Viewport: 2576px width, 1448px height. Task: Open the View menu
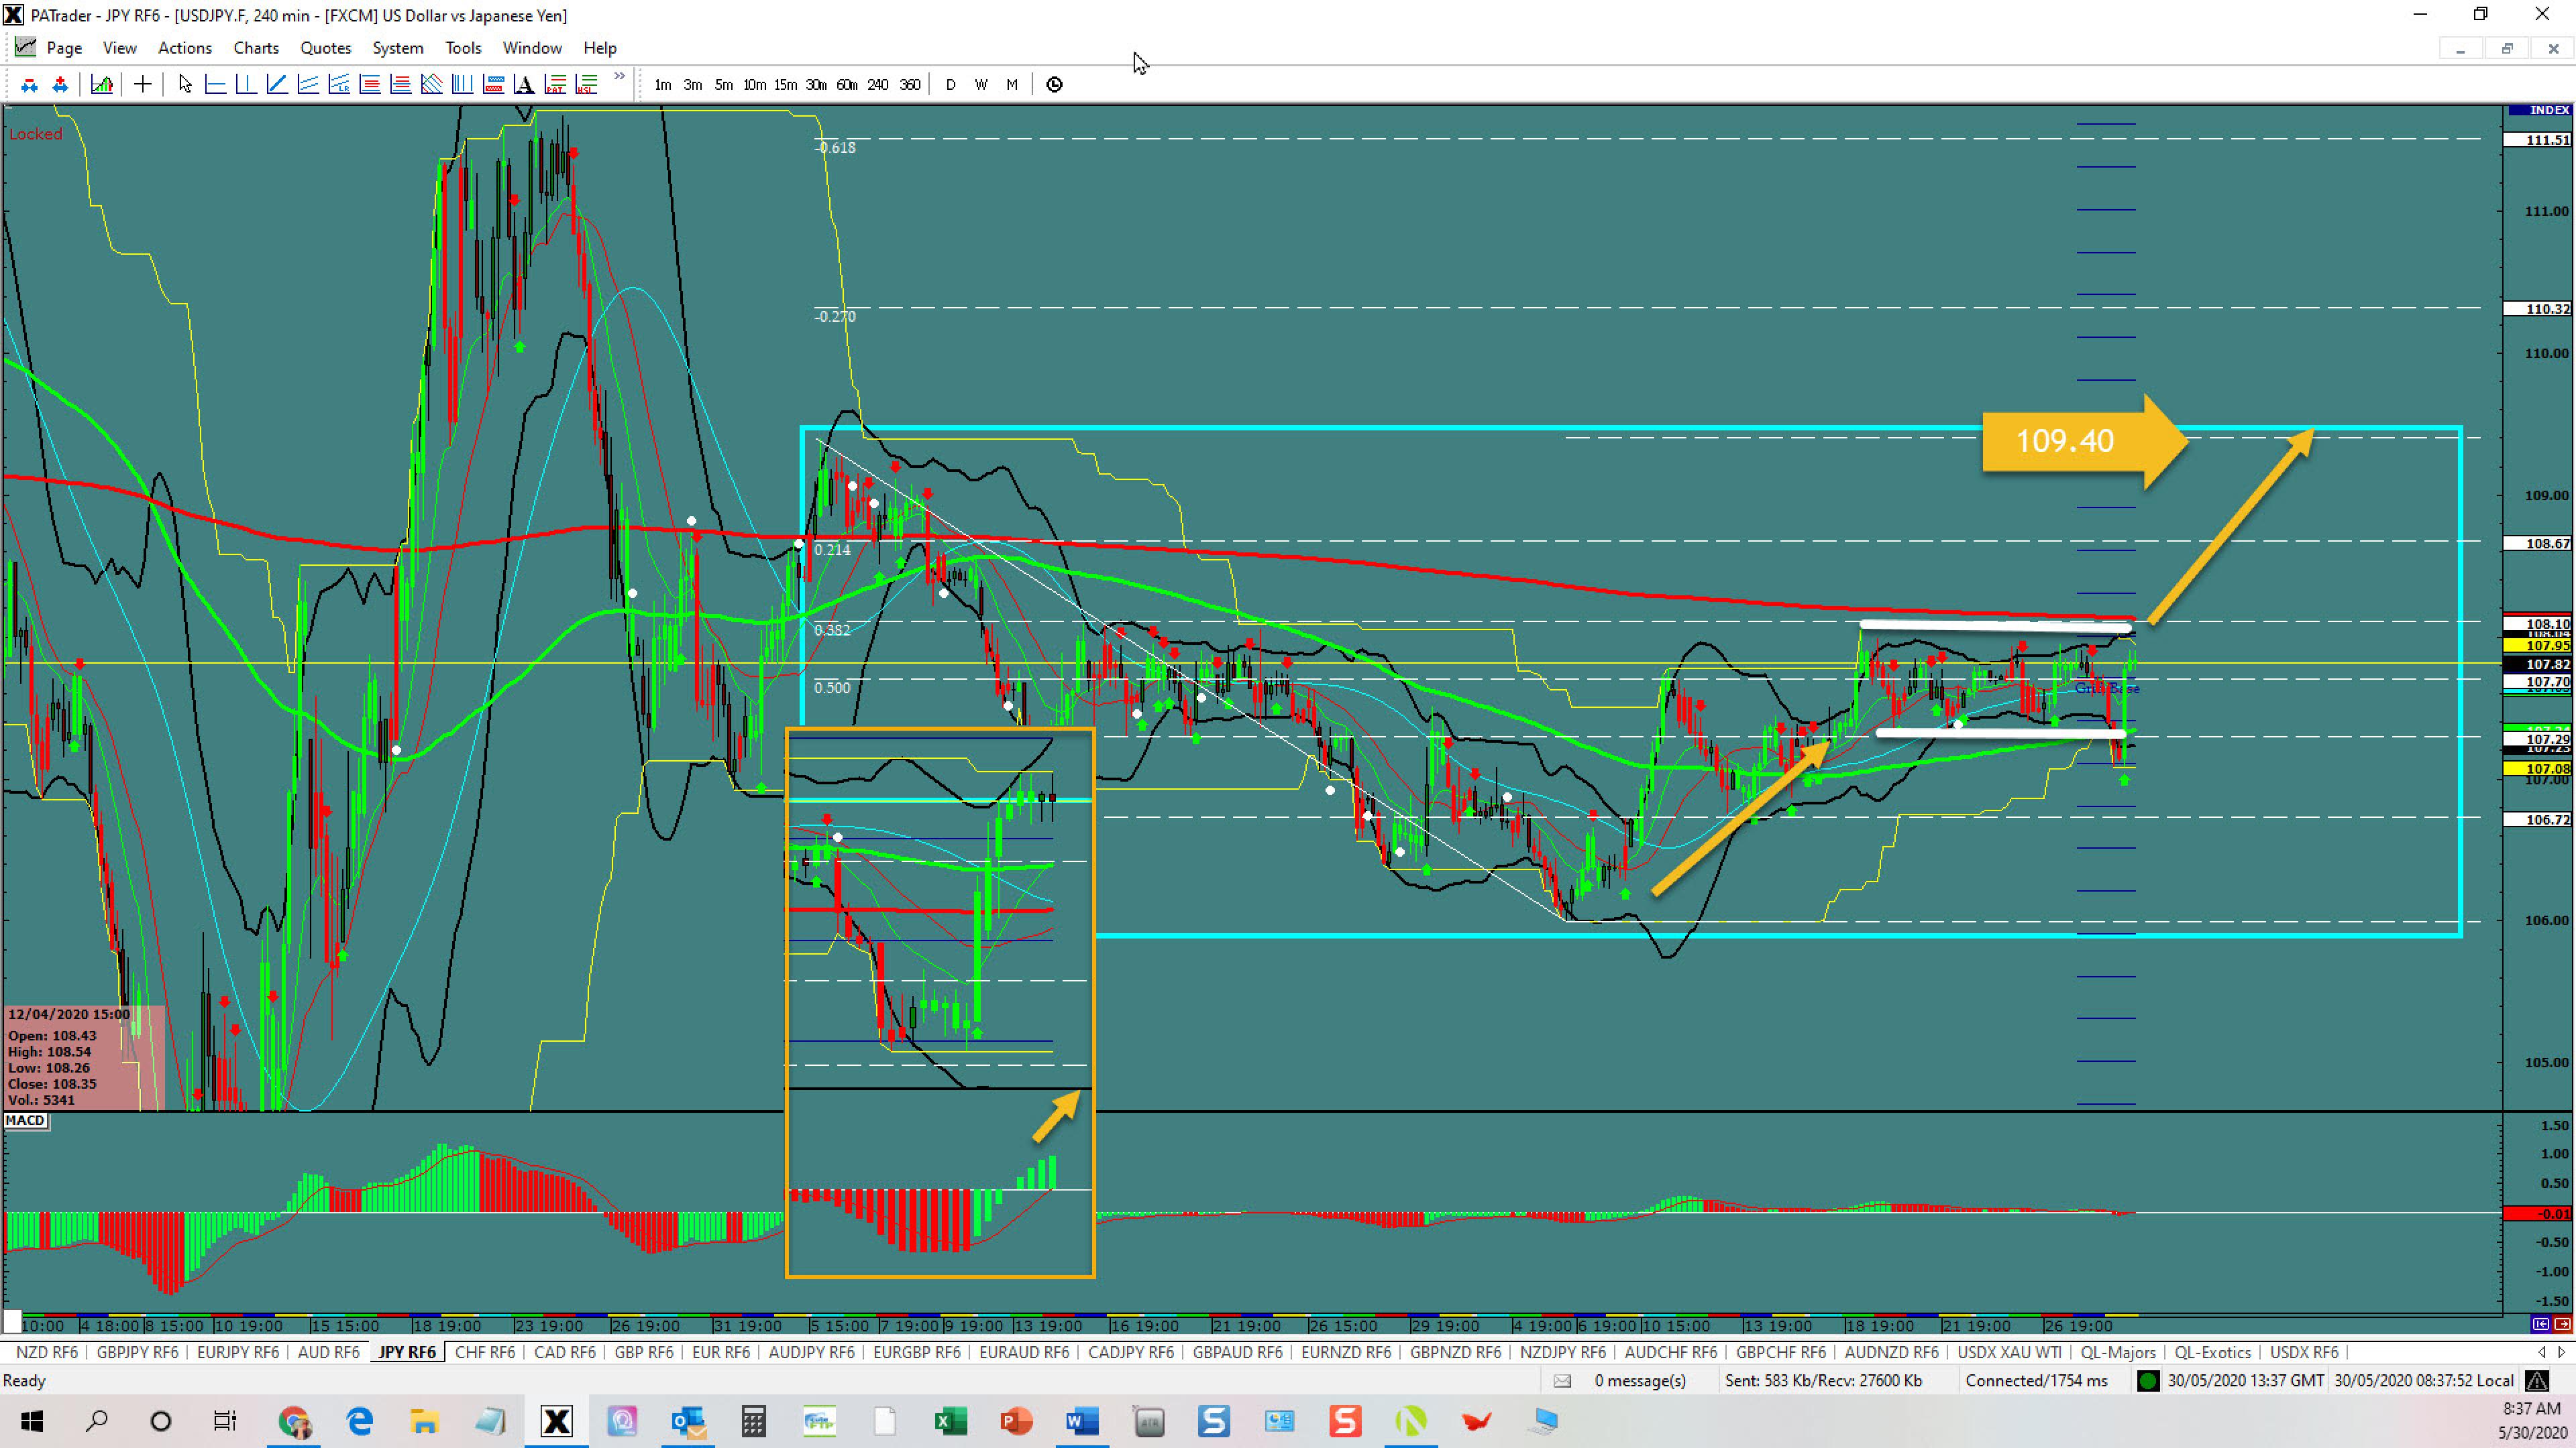point(119,48)
